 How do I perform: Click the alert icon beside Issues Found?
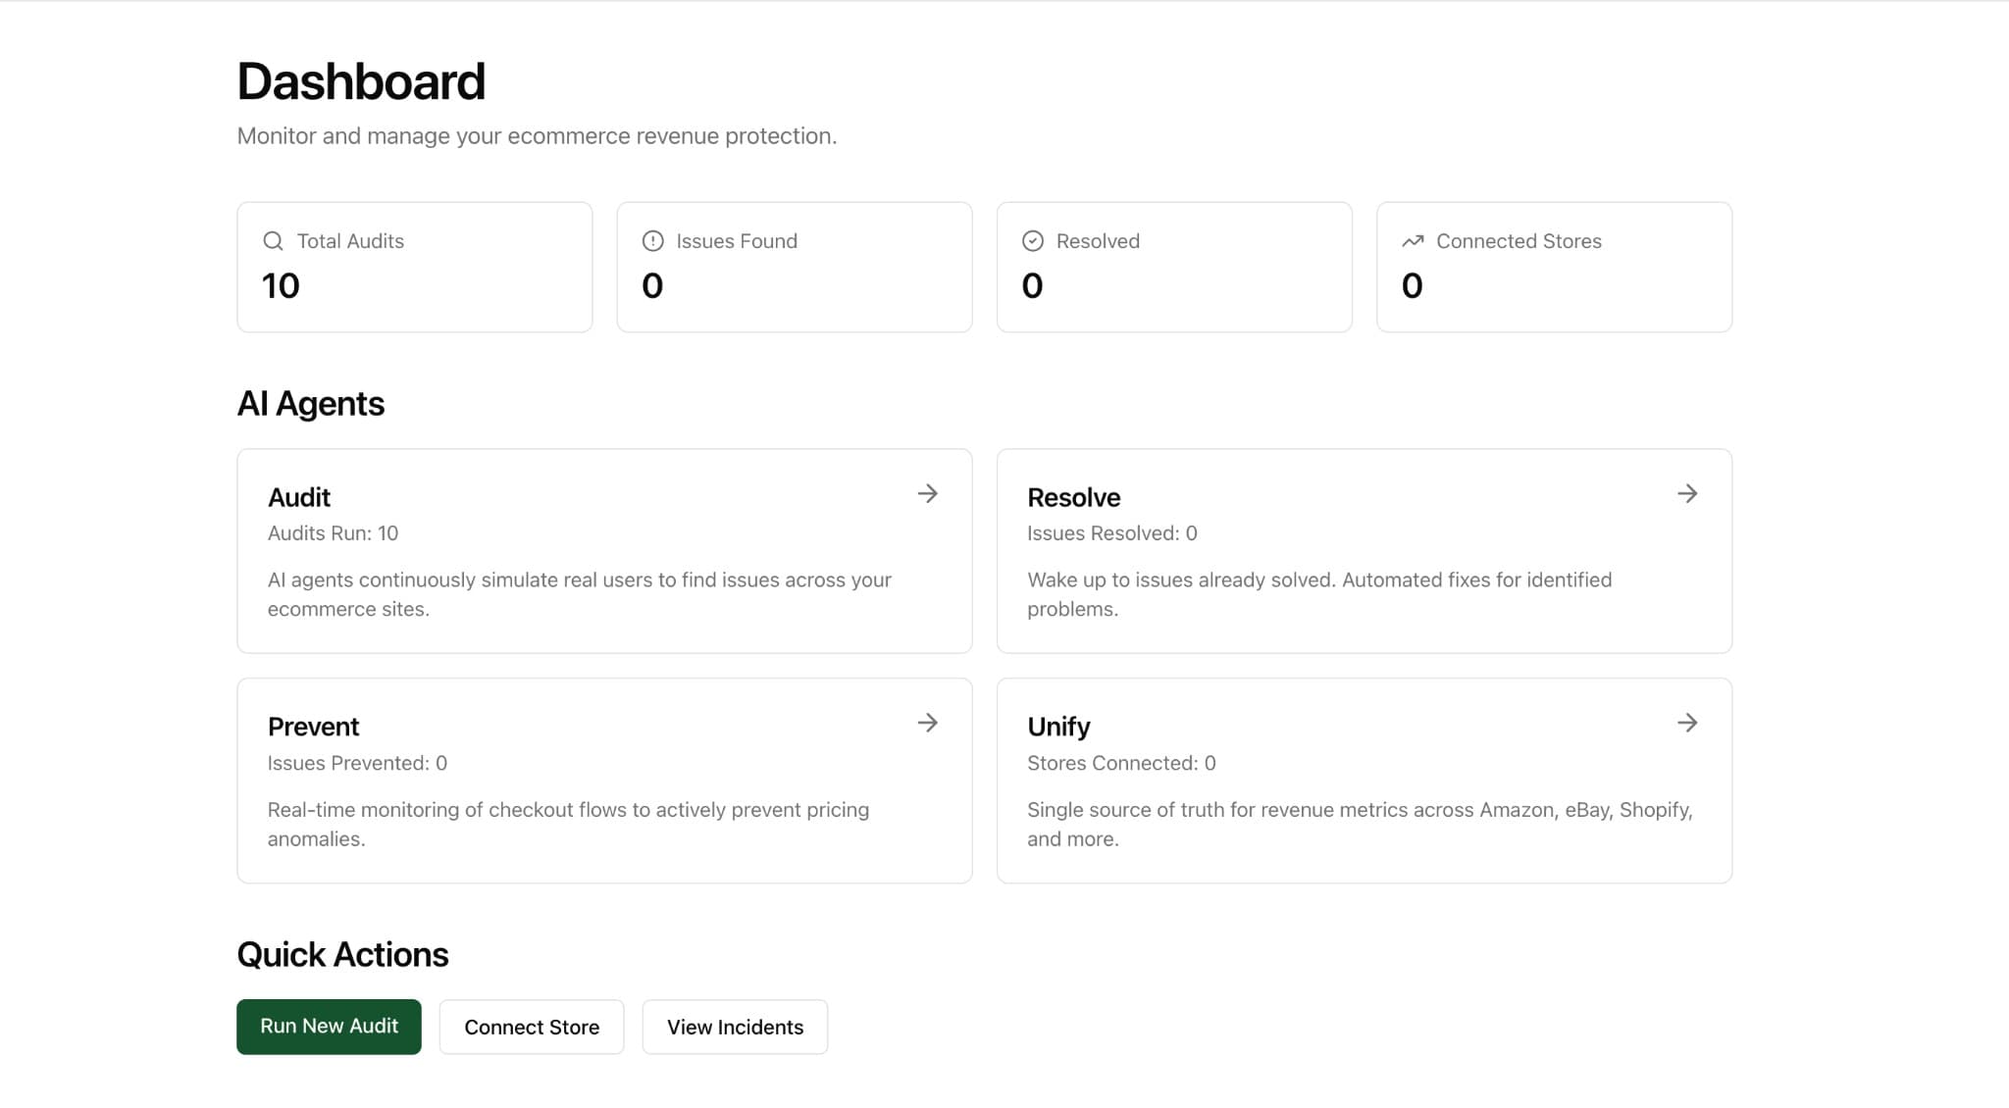pos(652,240)
